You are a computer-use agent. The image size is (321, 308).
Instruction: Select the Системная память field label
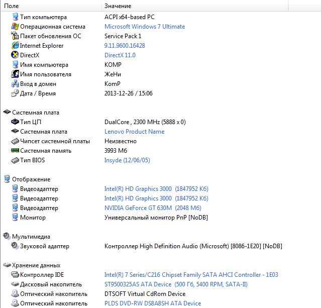[46, 151]
